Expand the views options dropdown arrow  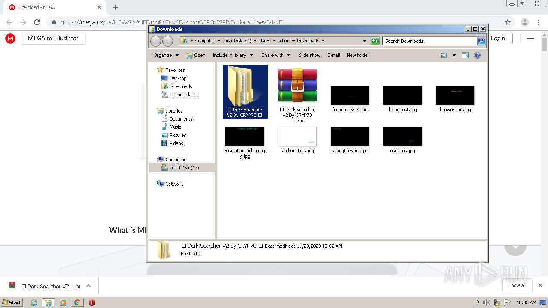(x=454, y=55)
